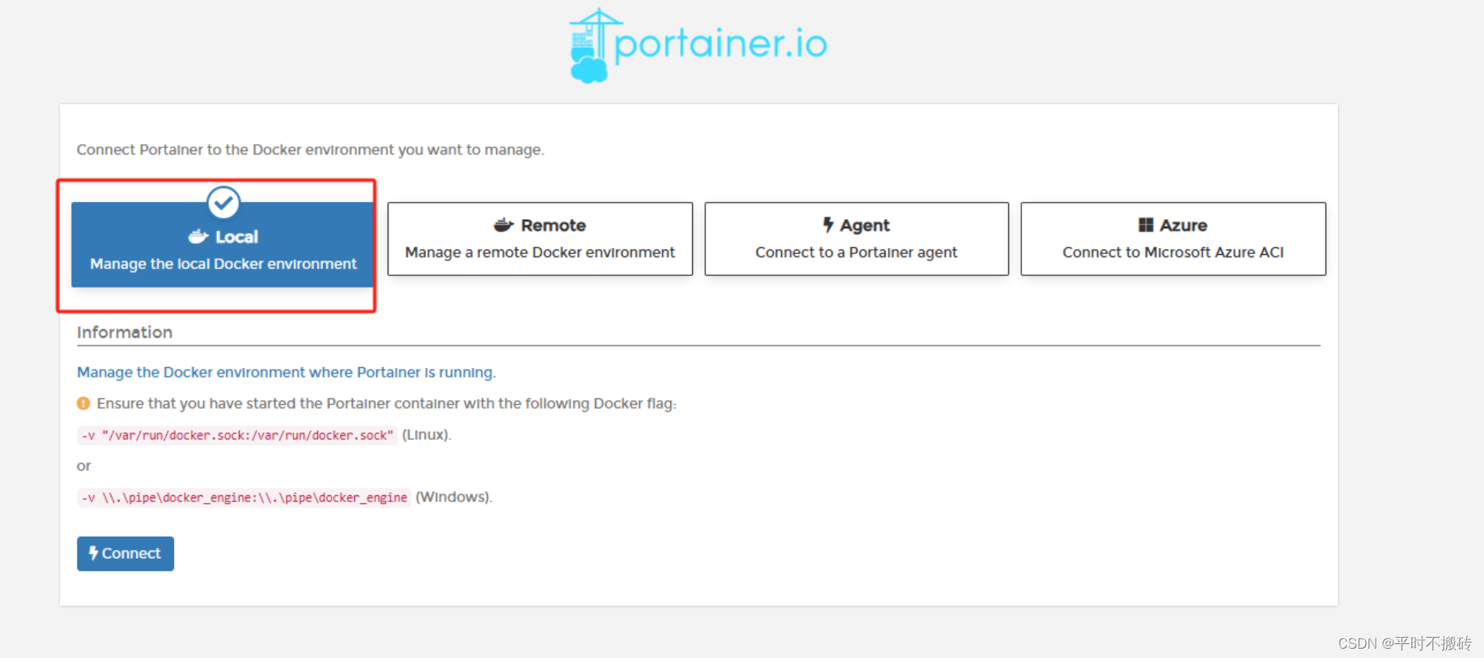The height and width of the screenshot is (658, 1484).
Task: Click the checkmark icon above Local
Action: click(223, 203)
